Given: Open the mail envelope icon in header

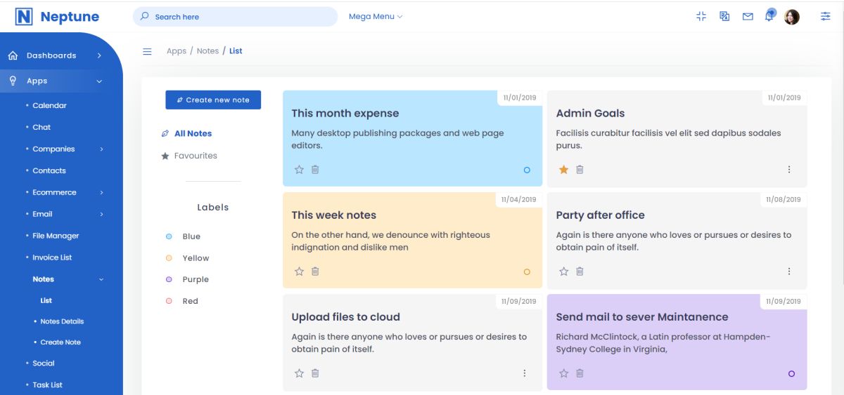Looking at the screenshot, I should pos(748,17).
